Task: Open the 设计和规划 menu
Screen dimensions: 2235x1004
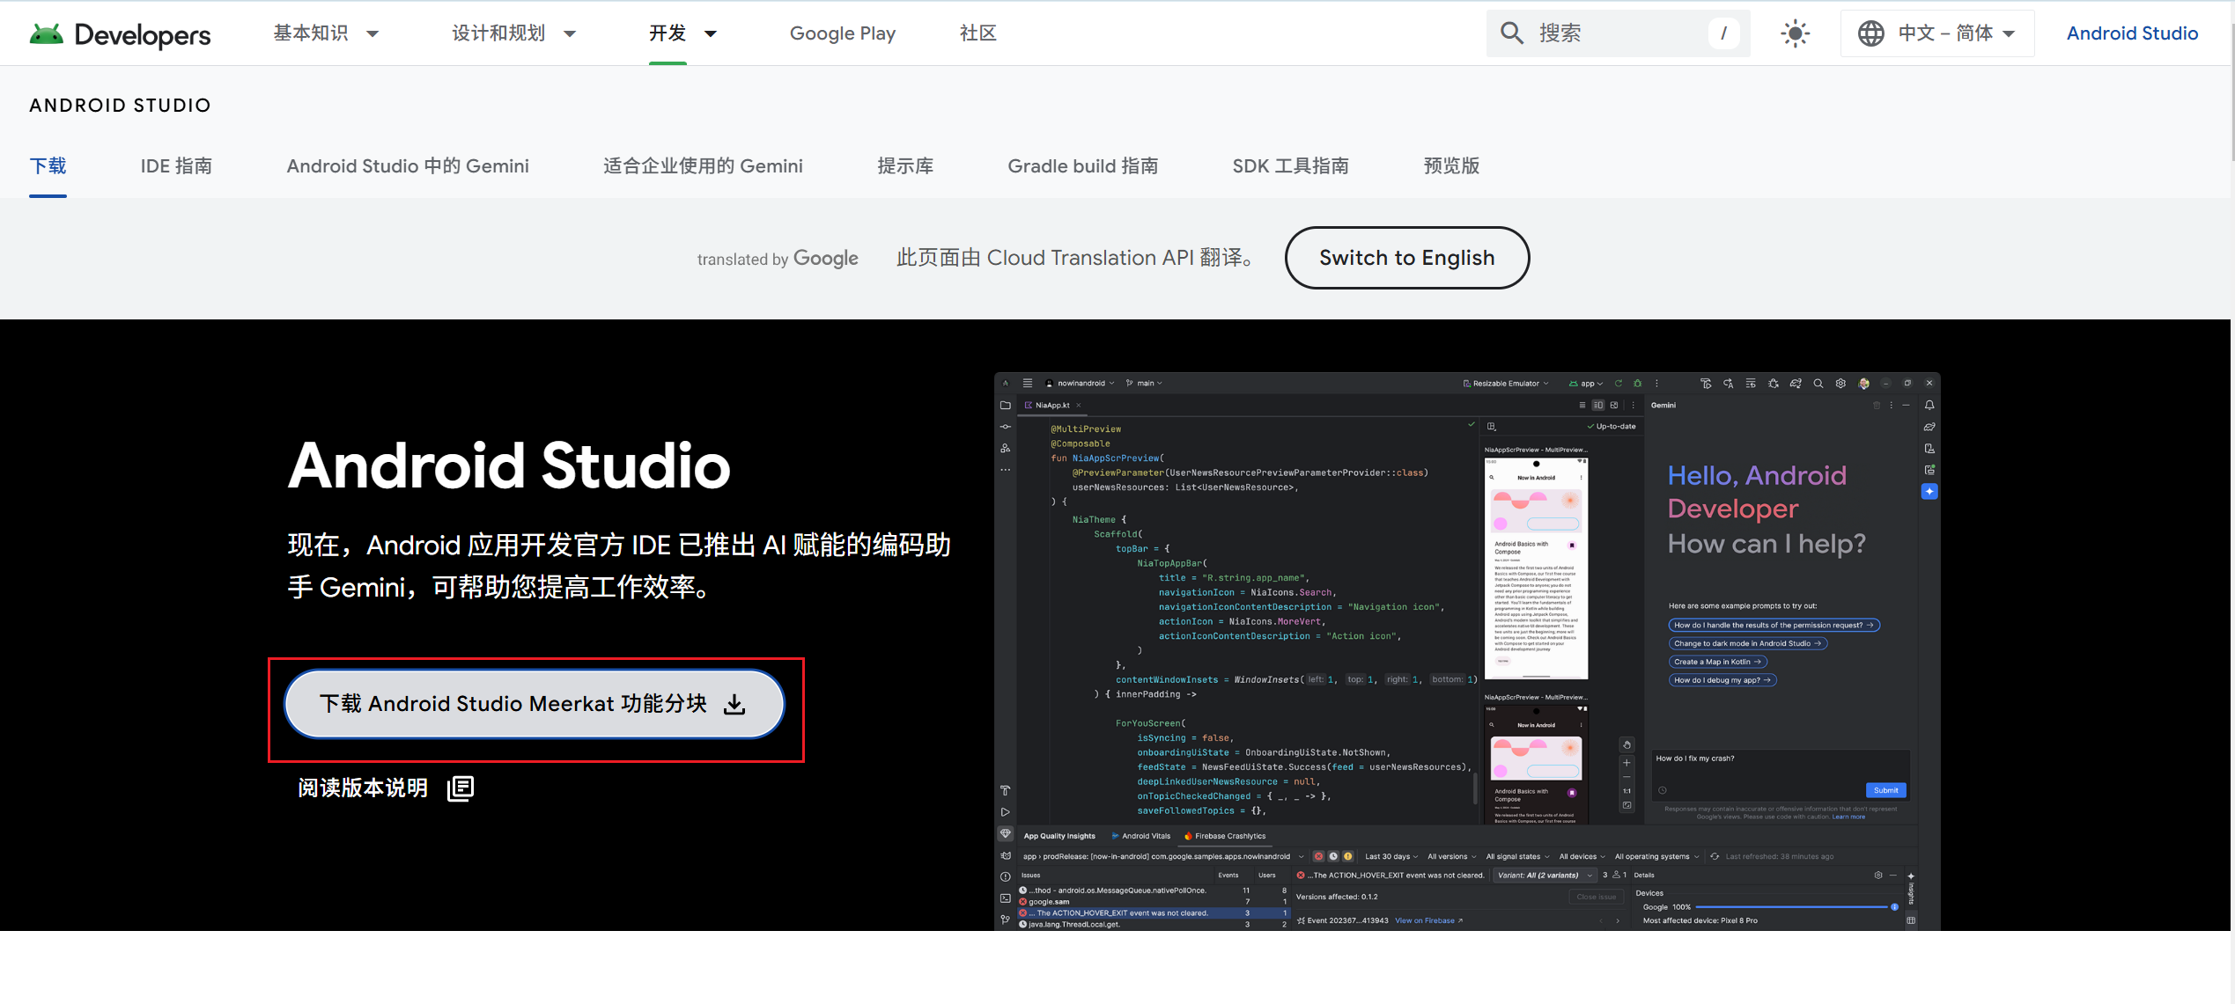Action: point(498,33)
